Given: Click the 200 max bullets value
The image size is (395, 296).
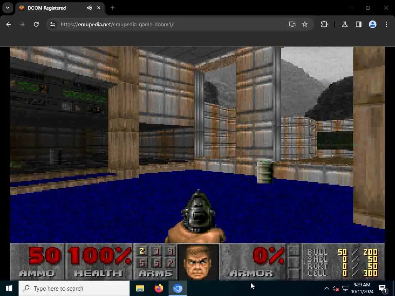Looking at the screenshot, I should 370,252.
